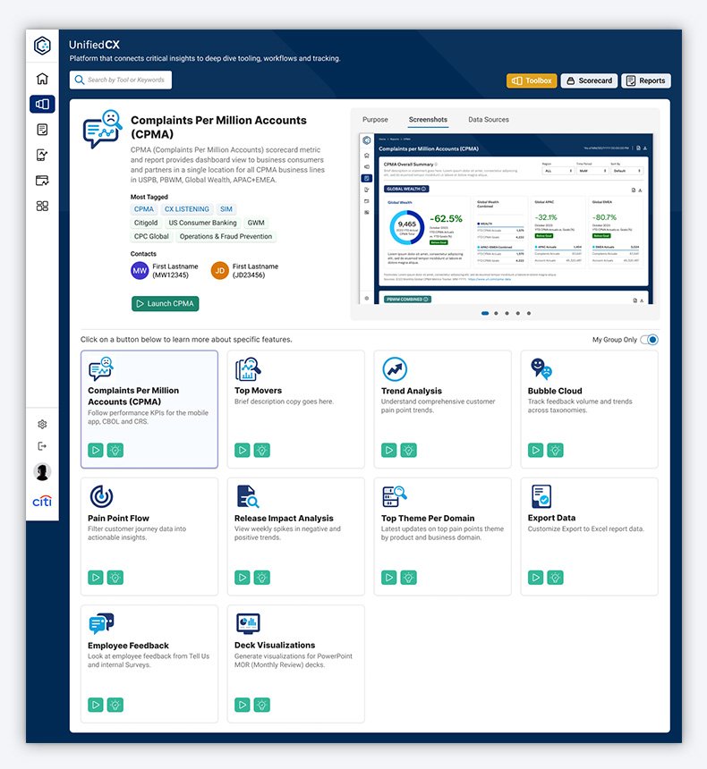
Task: Click the Citi logo in sidebar
Action: pyautogui.click(x=42, y=501)
